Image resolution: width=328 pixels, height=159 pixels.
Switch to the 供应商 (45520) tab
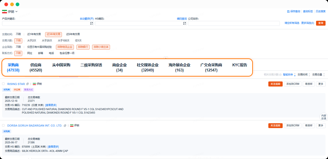[x=36, y=67]
